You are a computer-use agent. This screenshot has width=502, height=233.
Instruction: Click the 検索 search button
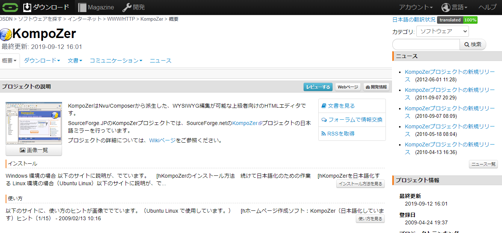coord(473,44)
